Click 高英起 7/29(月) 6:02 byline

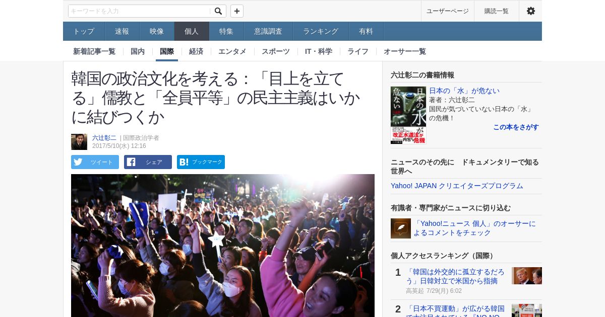(x=434, y=291)
